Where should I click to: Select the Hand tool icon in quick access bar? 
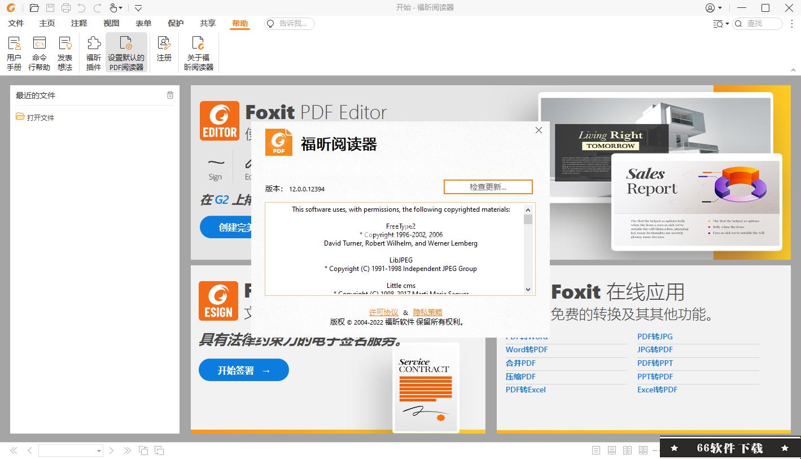coord(113,8)
